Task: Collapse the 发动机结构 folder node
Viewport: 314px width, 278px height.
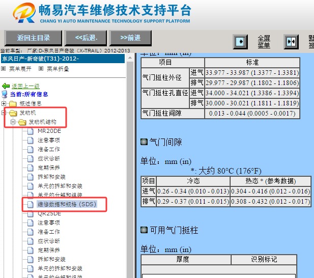Action: point(13,122)
